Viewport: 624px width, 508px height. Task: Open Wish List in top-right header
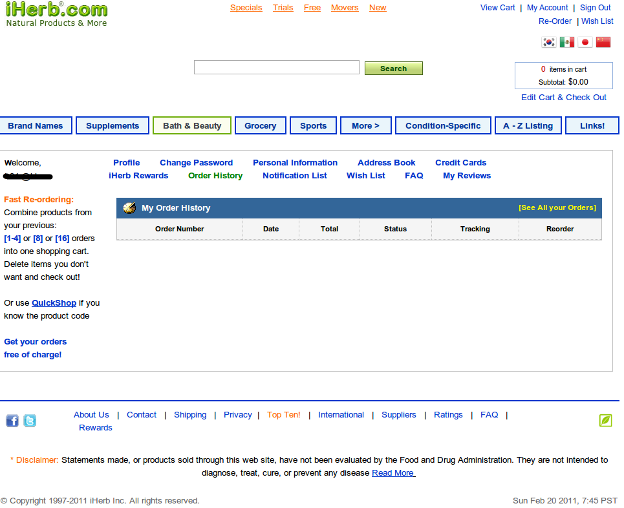pos(597,21)
